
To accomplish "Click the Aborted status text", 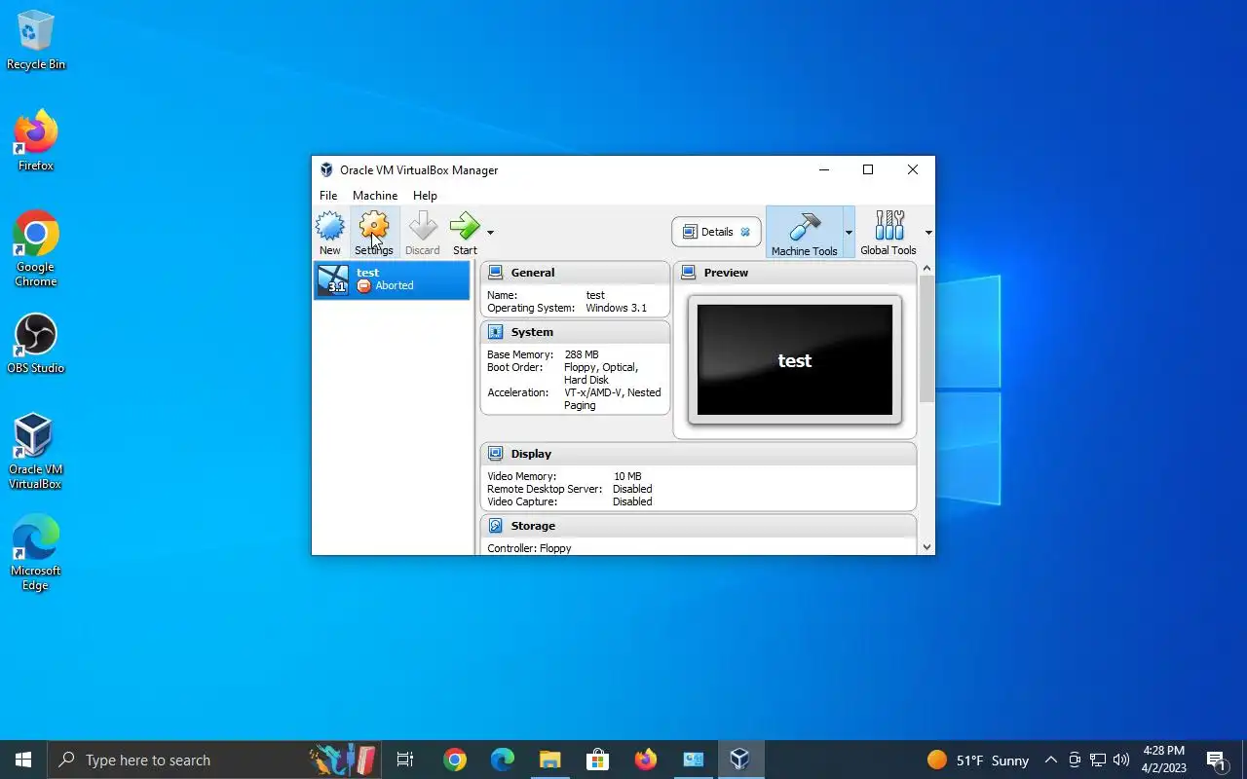I will point(395,286).
